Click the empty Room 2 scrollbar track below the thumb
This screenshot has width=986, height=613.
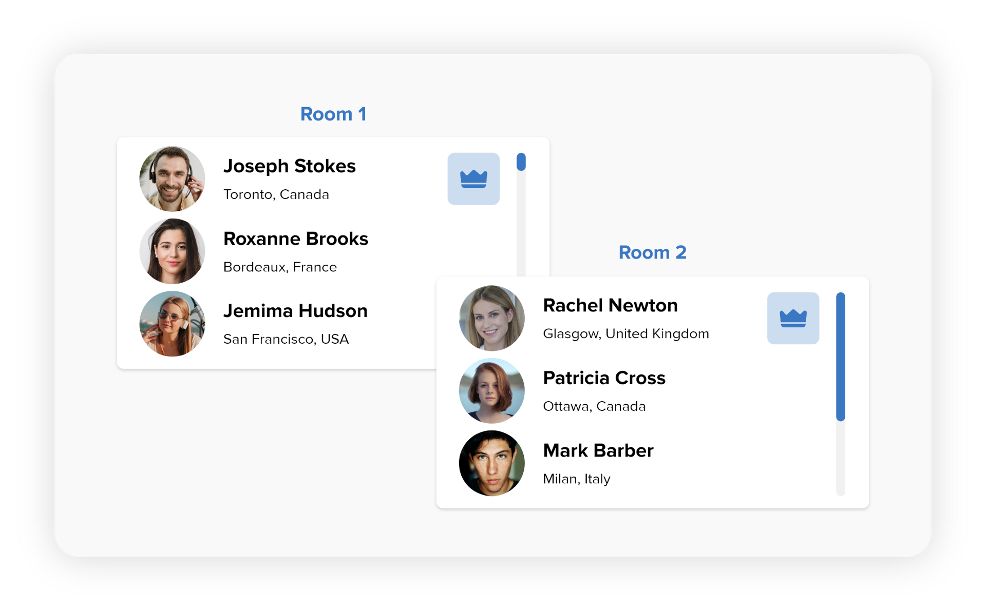pos(840,459)
